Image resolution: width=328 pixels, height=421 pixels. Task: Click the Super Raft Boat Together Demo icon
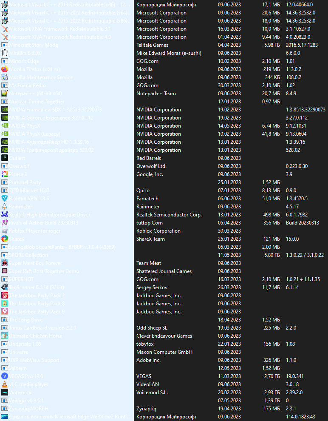click(x=5, y=271)
